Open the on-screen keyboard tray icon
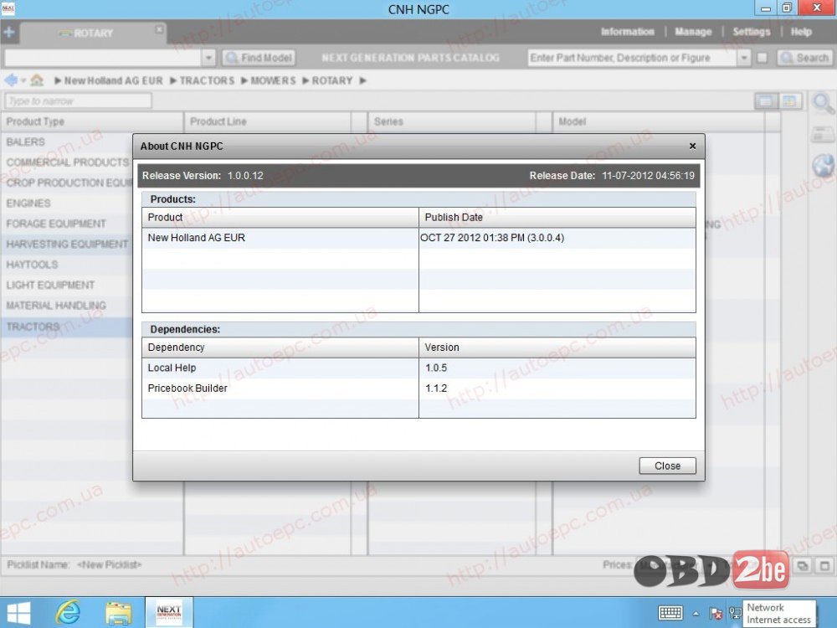837x628 pixels. pyautogui.click(x=670, y=613)
